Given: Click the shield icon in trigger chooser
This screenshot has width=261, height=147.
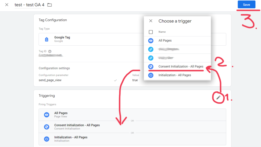Looking at the screenshot, I should 151,66.
